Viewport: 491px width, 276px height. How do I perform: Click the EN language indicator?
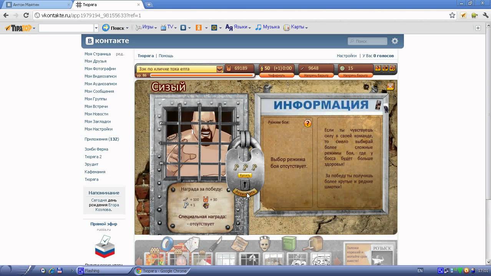point(420,271)
